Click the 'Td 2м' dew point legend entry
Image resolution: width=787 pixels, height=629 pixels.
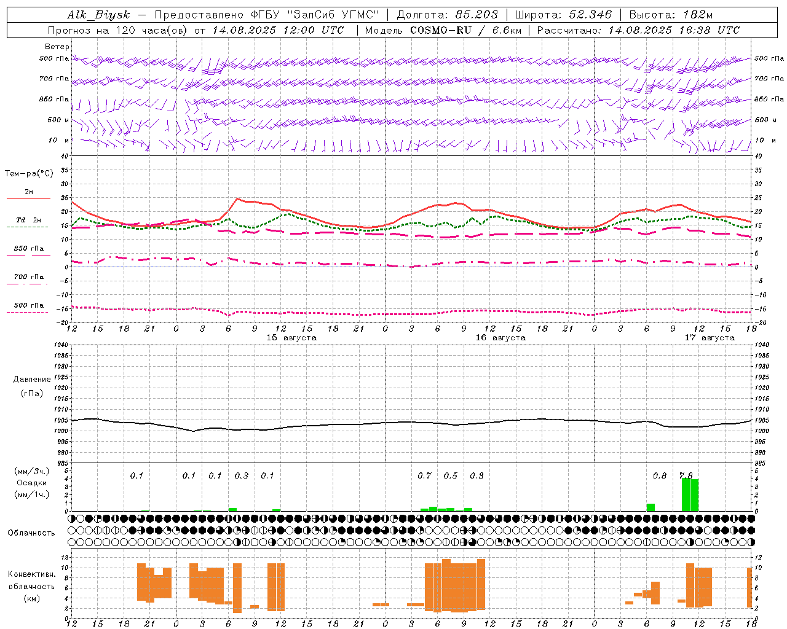(x=28, y=220)
